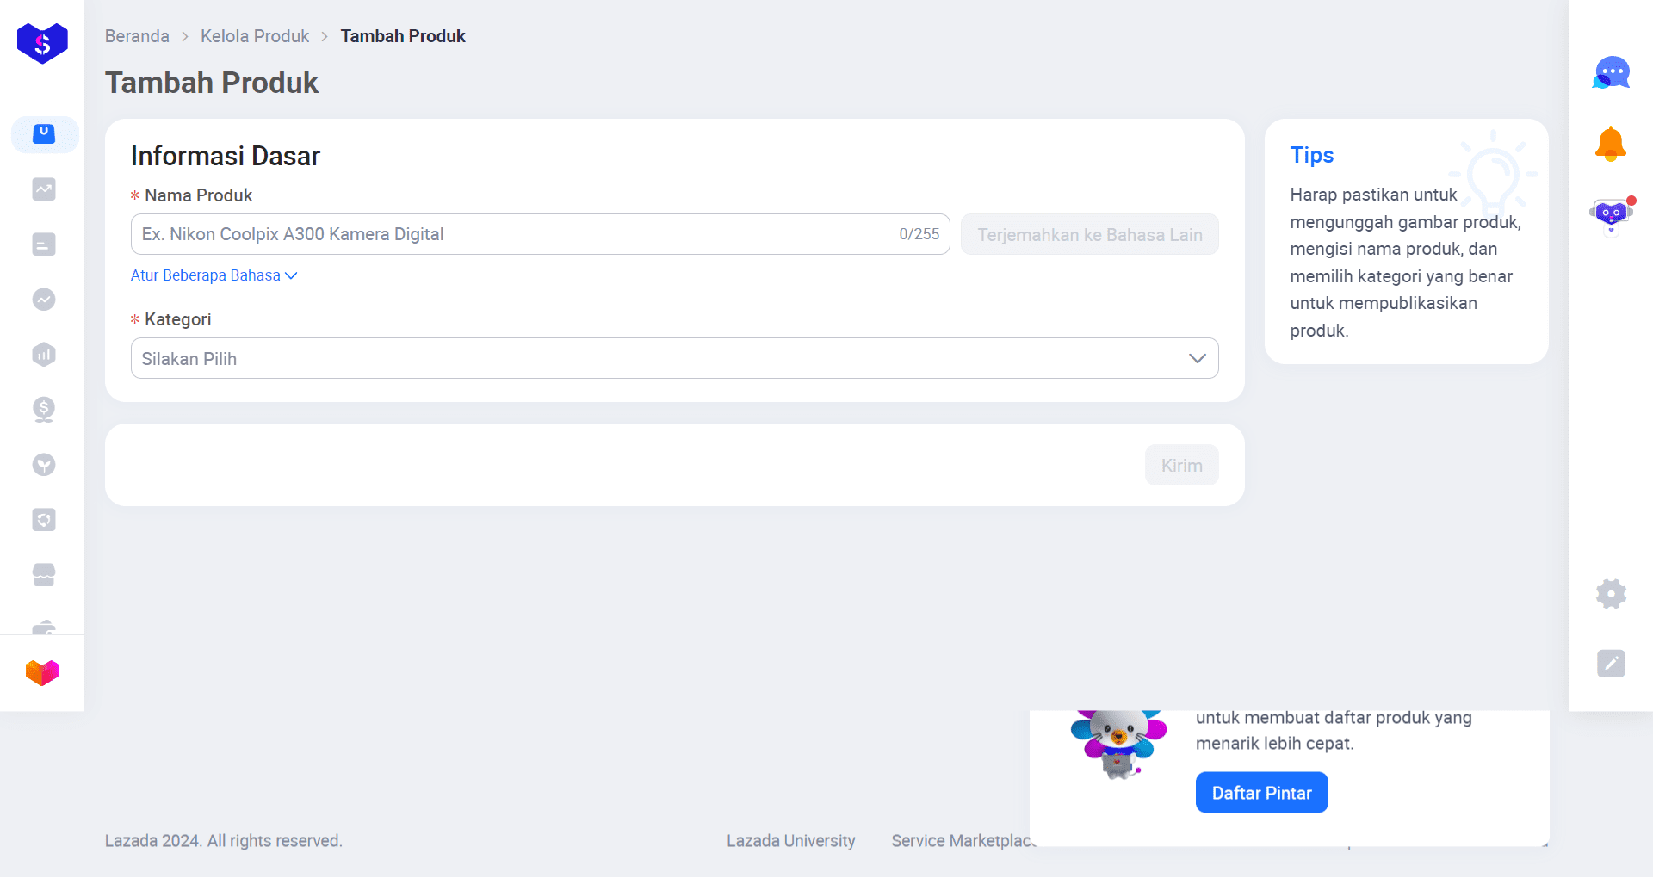Open the robot assistant icon
Viewport: 1653px width, 878px height.
coord(1611,213)
